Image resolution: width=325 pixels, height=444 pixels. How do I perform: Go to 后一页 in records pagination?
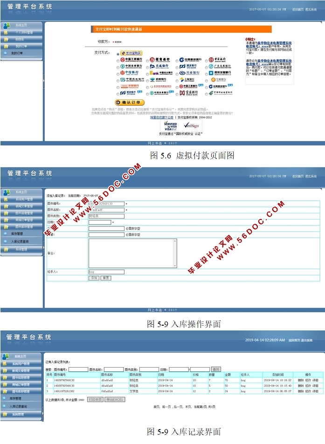click(178, 407)
